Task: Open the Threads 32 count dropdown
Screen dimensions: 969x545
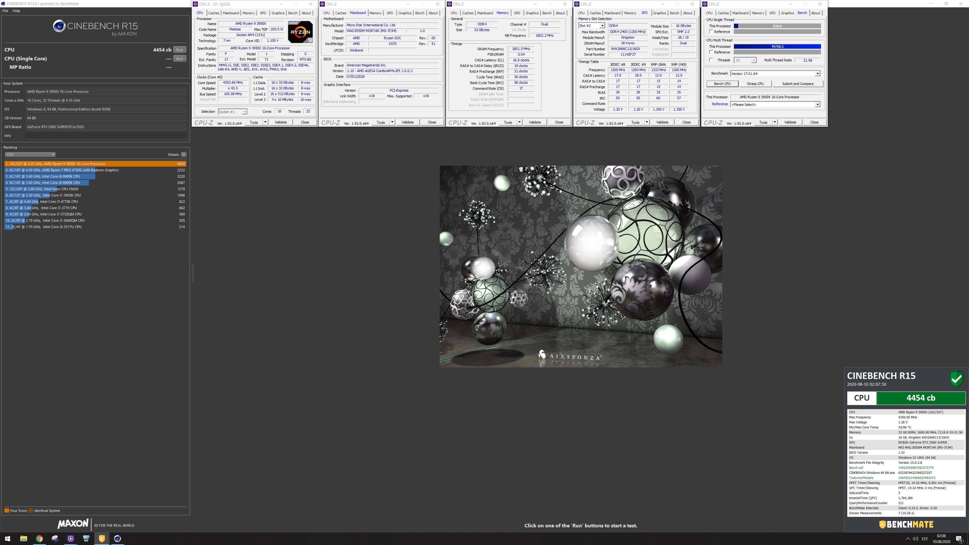Action: [x=745, y=60]
